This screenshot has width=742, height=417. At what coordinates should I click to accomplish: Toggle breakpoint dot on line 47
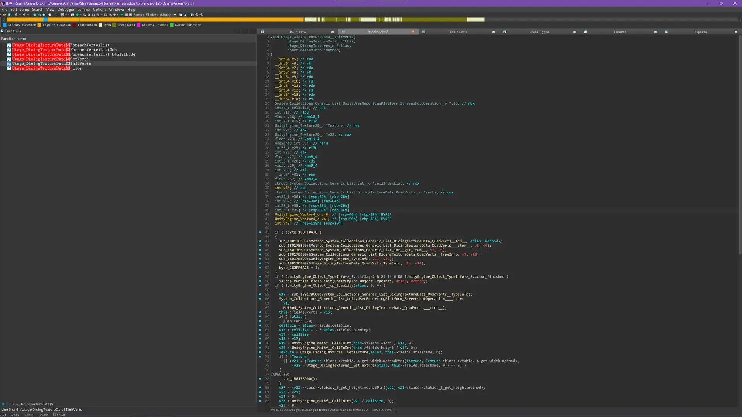click(x=260, y=241)
